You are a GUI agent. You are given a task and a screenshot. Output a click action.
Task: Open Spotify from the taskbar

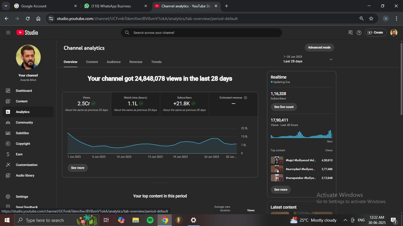150,220
